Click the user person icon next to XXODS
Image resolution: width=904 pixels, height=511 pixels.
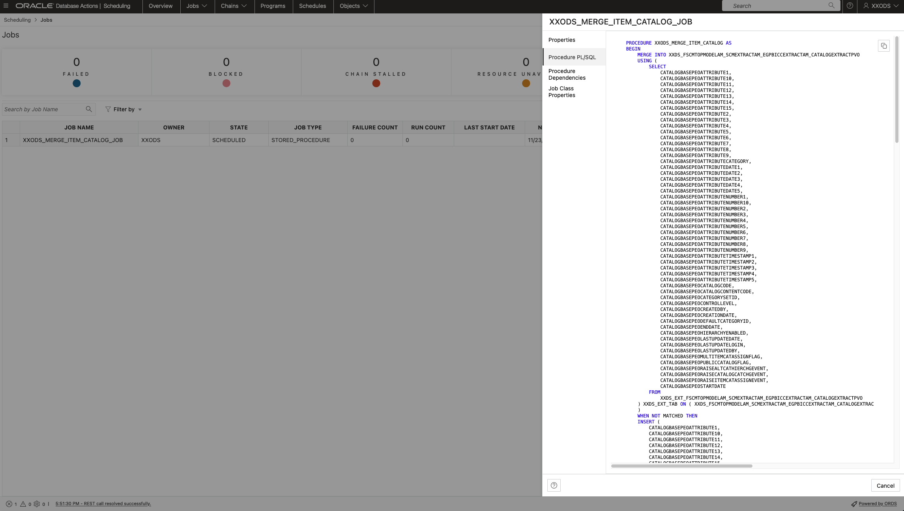pos(866,6)
